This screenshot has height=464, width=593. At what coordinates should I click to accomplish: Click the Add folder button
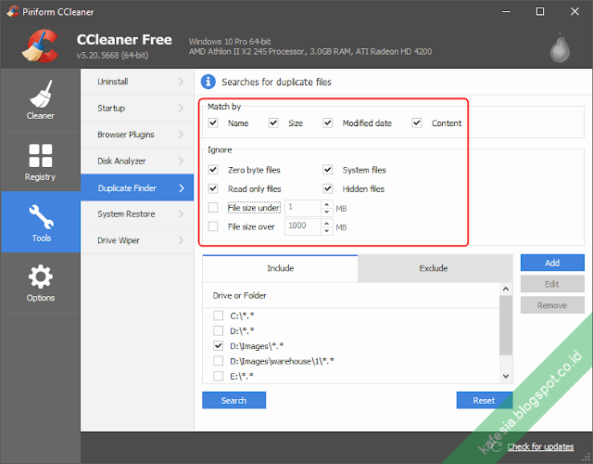point(552,263)
